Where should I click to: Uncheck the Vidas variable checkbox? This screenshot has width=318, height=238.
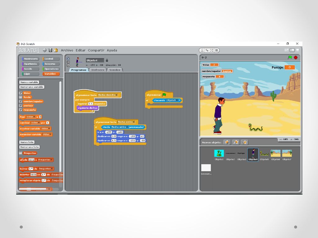click(20, 93)
